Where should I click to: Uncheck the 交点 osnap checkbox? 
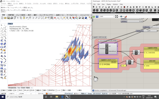click(x=30, y=90)
